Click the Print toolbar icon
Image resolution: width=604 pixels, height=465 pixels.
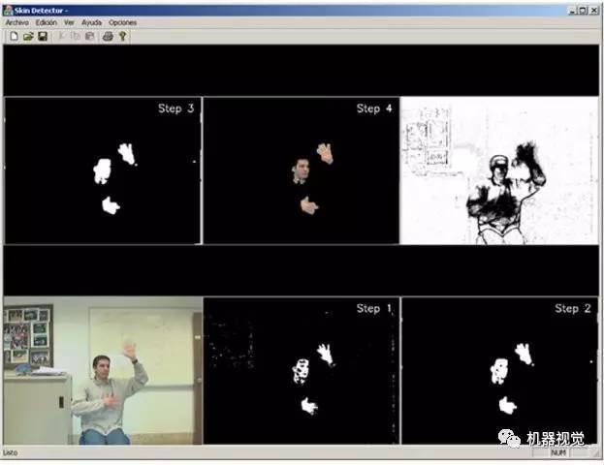point(108,37)
